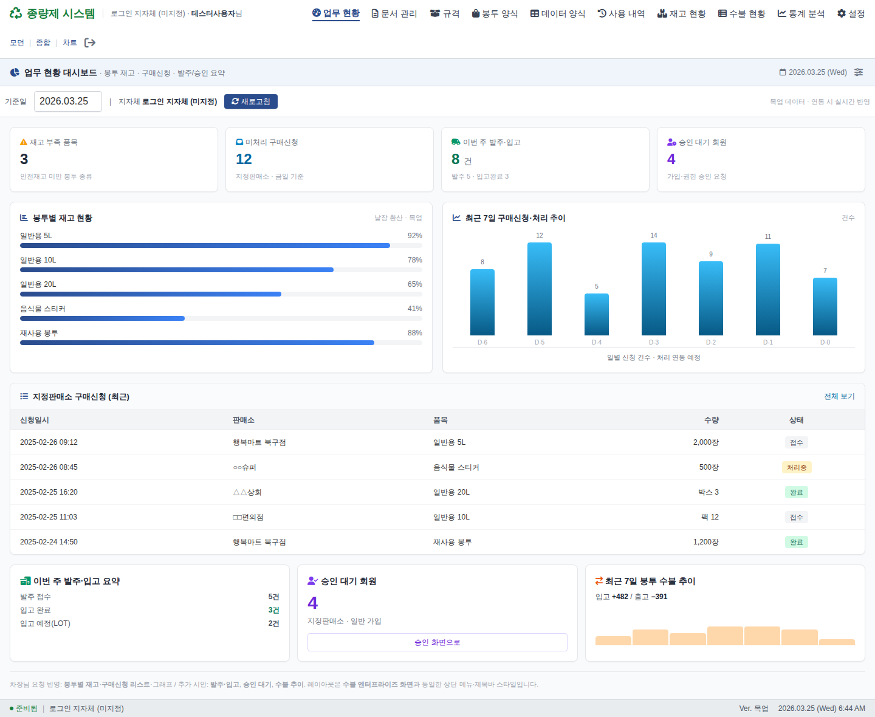875x717 pixels.
Task: Switch to 차트 view mode
Action: click(x=70, y=43)
